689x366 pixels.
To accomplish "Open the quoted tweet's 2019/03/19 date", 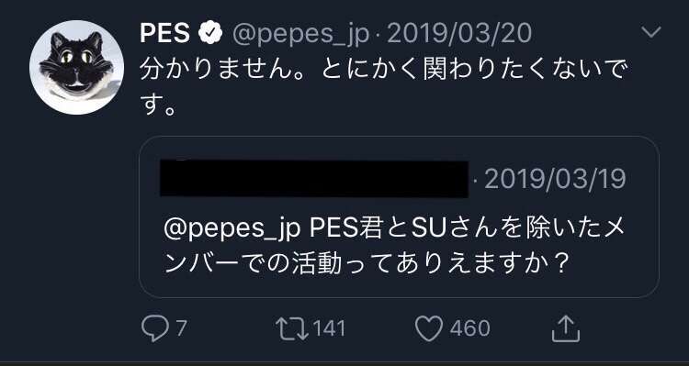I will pyautogui.click(x=555, y=179).
